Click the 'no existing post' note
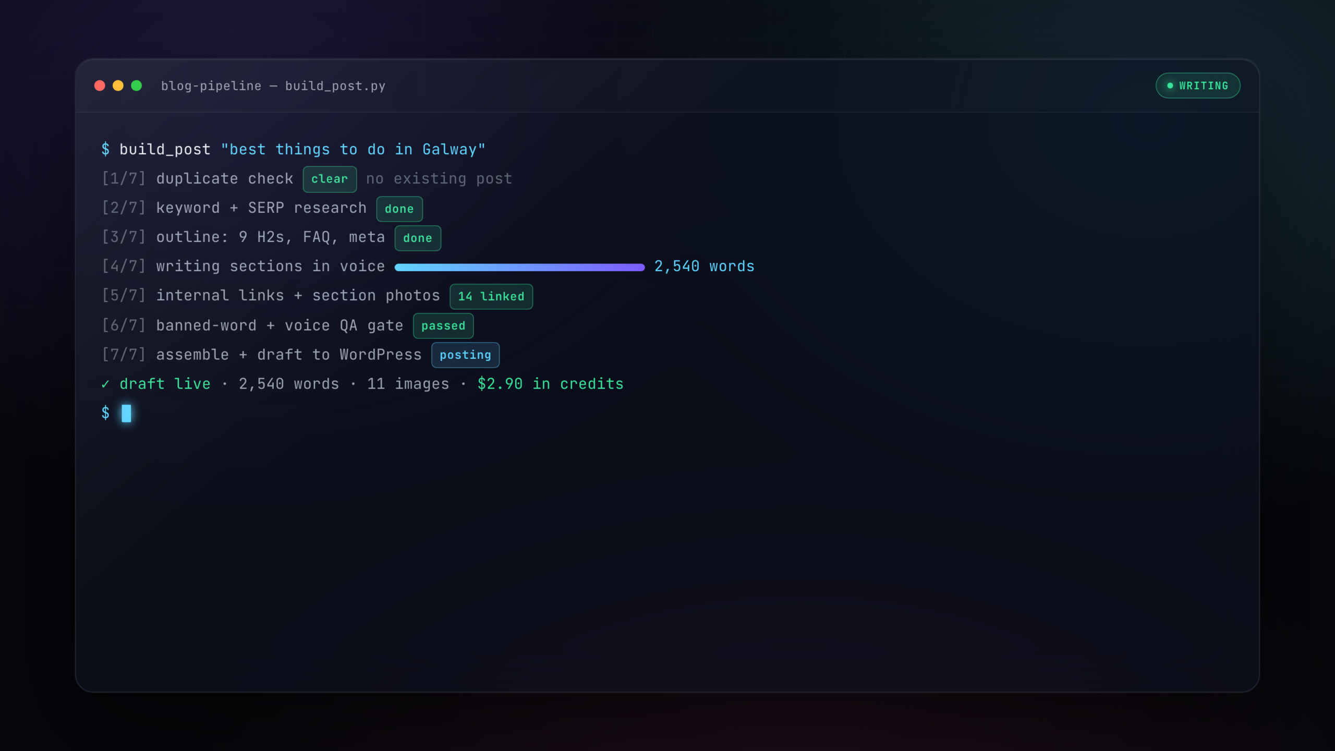This screenshot has width=1335, height=751. click(439, 179)
